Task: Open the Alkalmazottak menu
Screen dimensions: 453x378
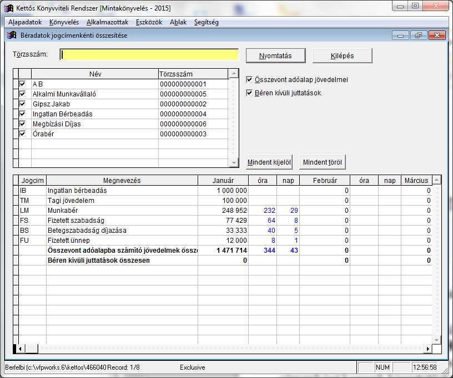Action: pos(107,22)
